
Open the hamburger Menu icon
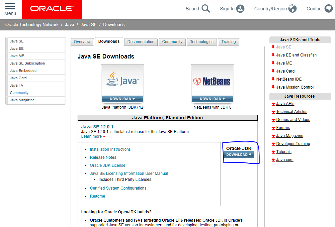10,6
